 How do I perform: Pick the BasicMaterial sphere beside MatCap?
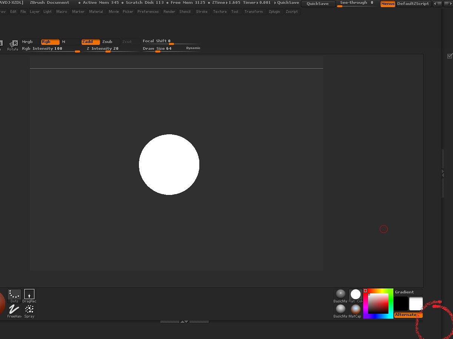[x=341, y=311]
